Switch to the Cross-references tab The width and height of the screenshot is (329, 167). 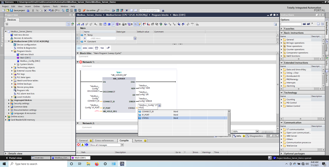104,141
